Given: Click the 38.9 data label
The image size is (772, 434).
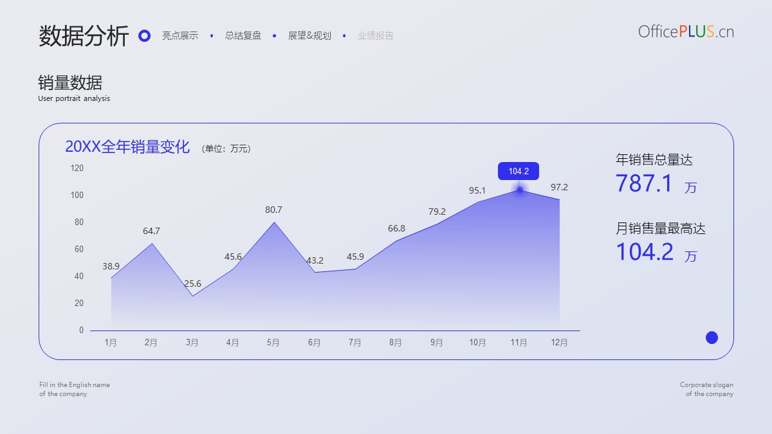Looking at the screenshot, I should pyautogui.click(x=111, y=266).
